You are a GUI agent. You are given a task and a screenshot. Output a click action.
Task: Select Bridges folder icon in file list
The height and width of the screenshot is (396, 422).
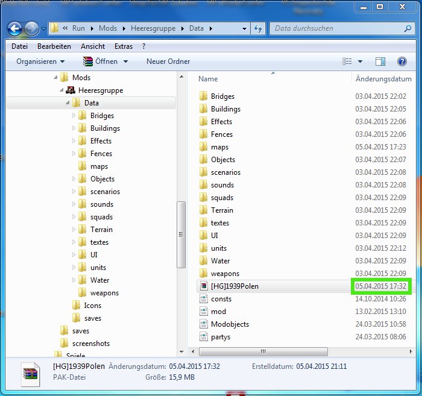[204, 96]
